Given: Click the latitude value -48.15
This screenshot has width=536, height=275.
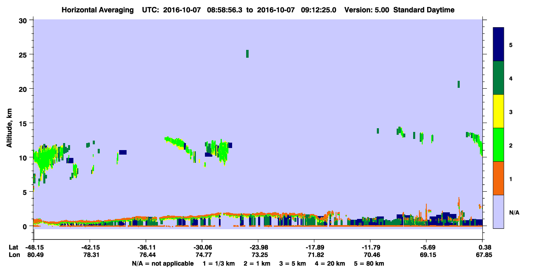Looking at the screenshot, I should click(x=34, y=247).
